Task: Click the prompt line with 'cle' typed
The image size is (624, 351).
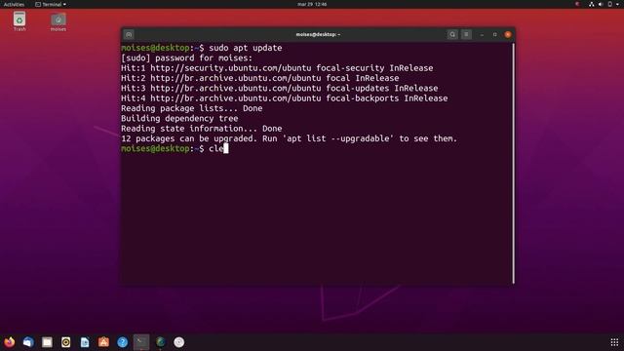Action: [x=175, y=149]
